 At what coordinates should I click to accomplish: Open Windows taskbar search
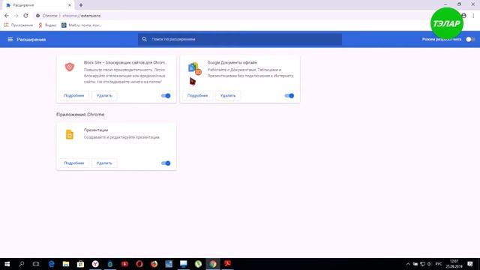22,264
